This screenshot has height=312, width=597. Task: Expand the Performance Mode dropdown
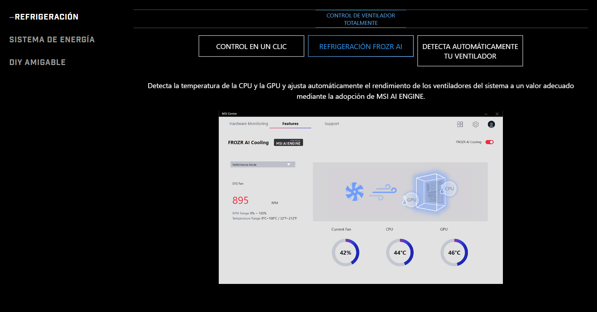(x=263, y=165)
